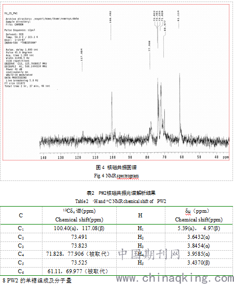The width and height of the screenshot is (234, 284).
Task: Select the 'H1' cell
Action: click(x=140, y=229)
